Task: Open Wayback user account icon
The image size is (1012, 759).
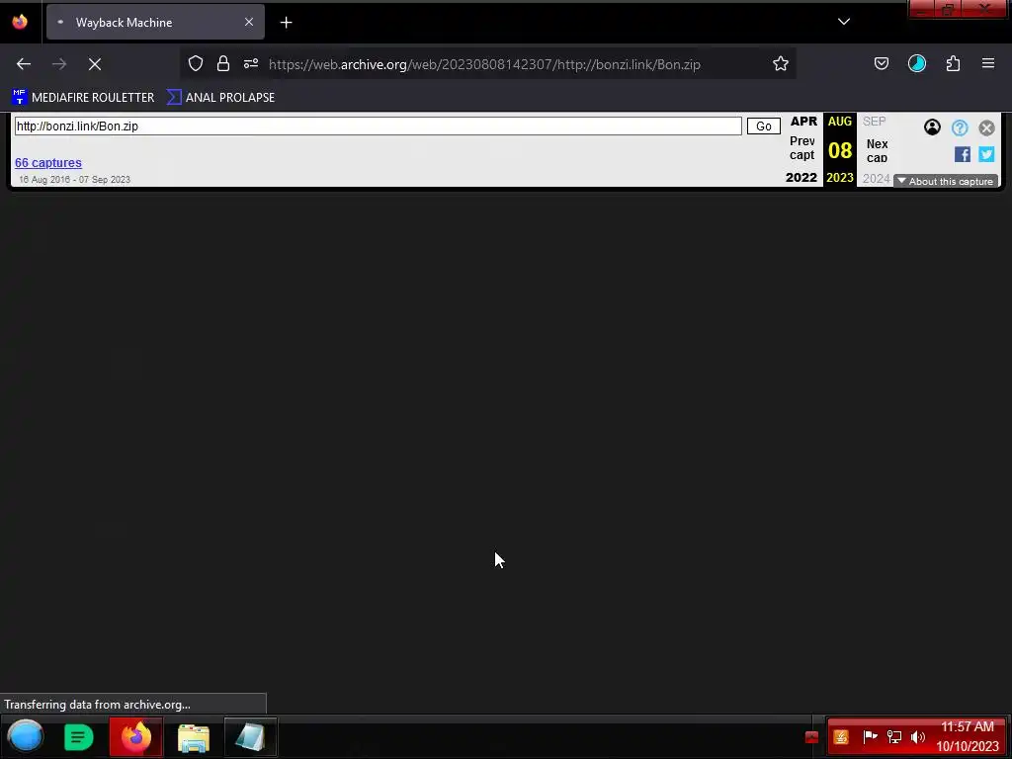Action: click(932, 127)
